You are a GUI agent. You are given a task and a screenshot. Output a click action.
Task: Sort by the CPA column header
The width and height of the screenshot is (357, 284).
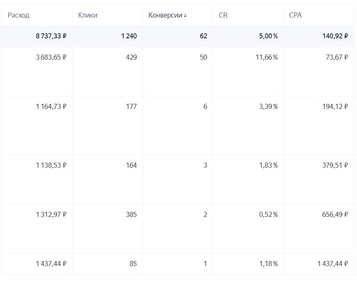(295, 15)
